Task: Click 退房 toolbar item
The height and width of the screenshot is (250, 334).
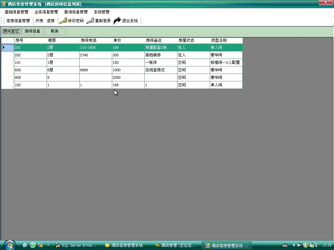Action: pos(51,21)
